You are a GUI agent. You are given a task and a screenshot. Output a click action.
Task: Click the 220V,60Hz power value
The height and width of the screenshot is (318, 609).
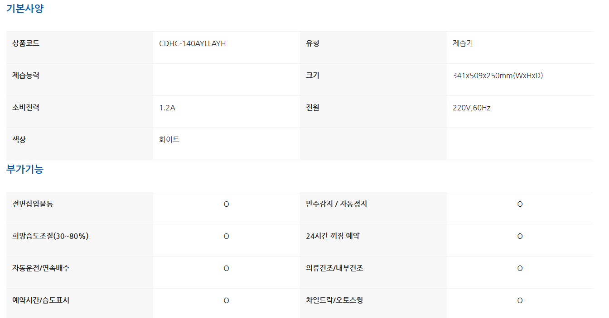[471, 108]
